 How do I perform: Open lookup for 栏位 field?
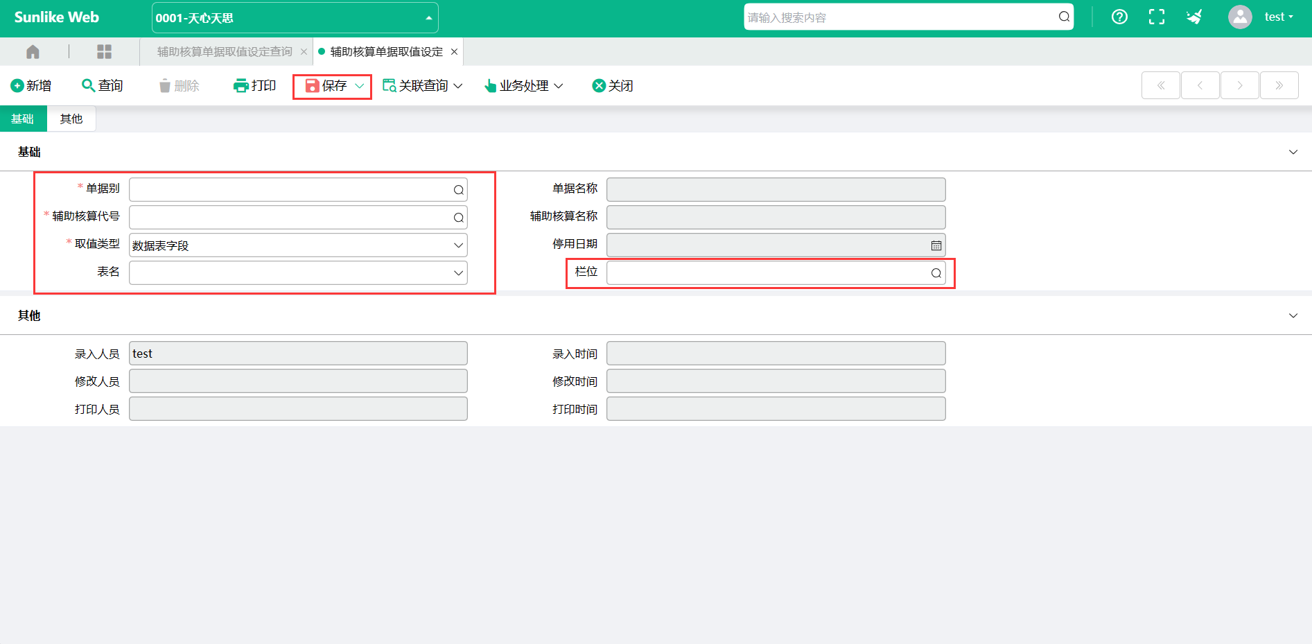[x=936, y=273]
